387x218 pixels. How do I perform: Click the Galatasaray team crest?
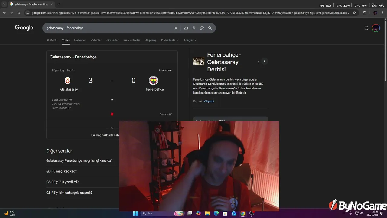point(67,81)
